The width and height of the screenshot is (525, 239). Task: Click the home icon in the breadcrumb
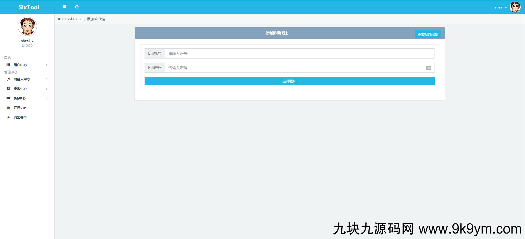click(59, 19)
